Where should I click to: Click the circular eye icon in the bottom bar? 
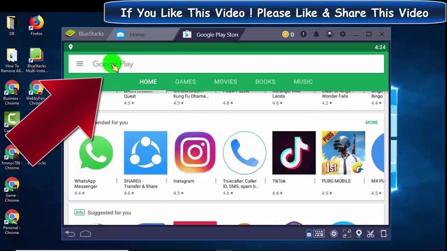(334, 234)
